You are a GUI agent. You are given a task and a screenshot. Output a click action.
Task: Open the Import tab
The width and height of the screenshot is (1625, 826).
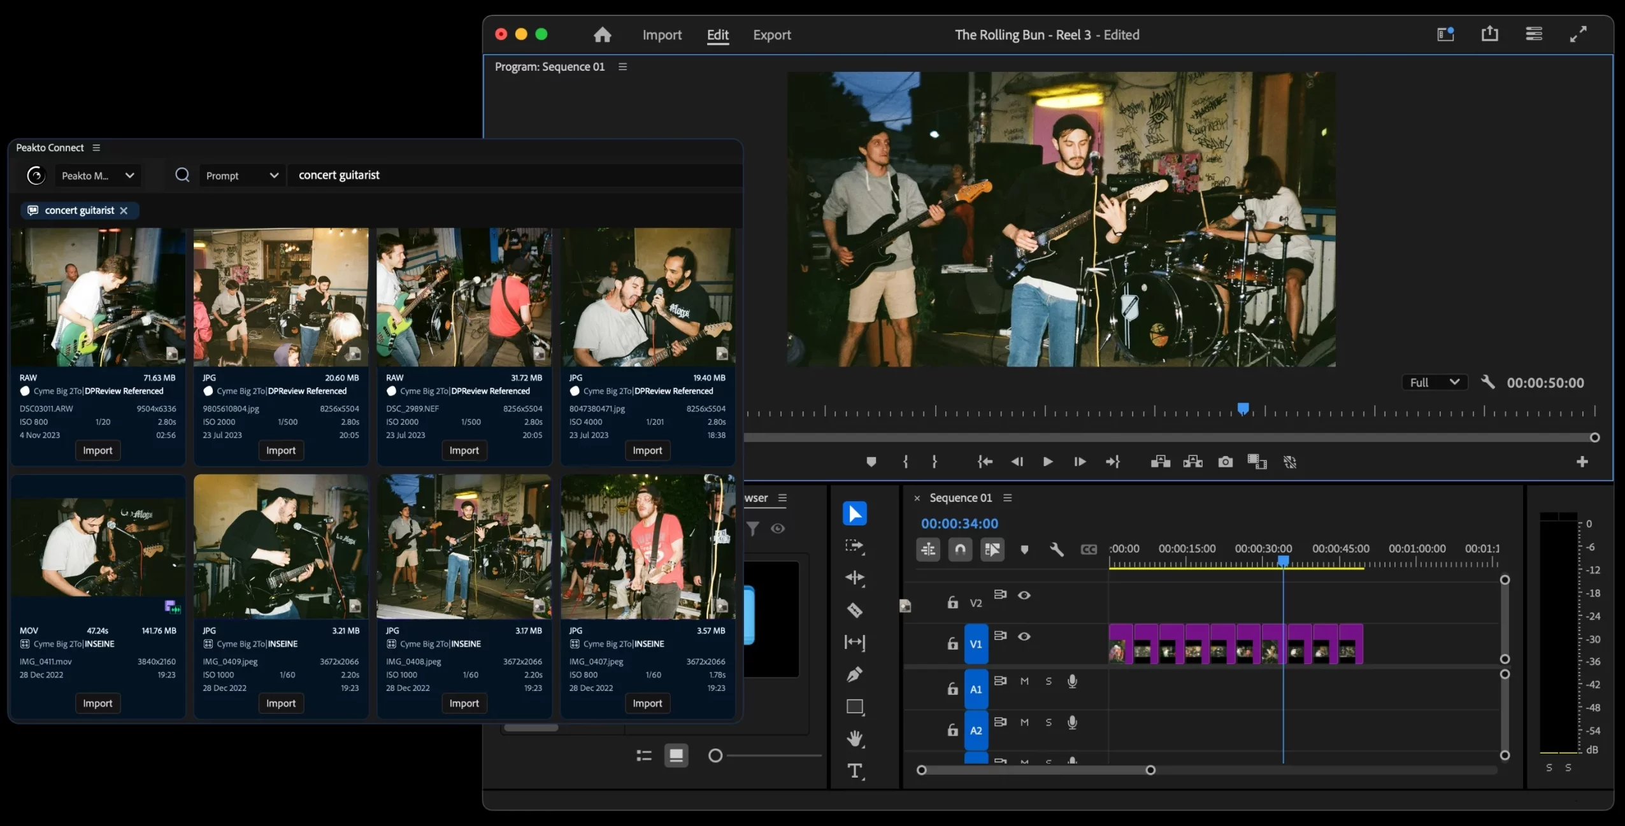[661, 35]
